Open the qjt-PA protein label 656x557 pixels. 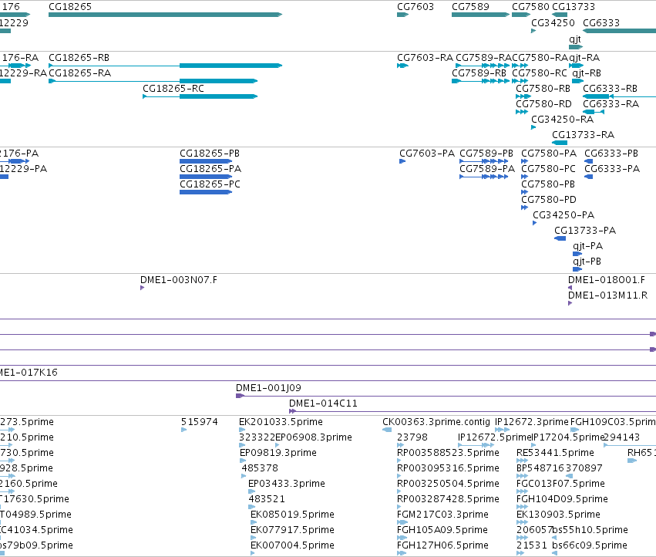(588, 246)
